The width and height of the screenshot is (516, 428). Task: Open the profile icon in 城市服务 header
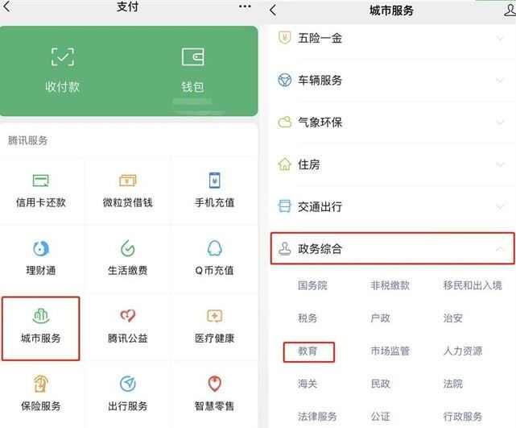510,10
